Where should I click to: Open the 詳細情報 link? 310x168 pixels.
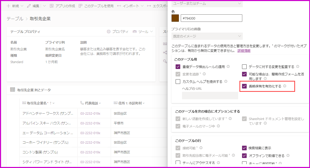click(244, 51)
